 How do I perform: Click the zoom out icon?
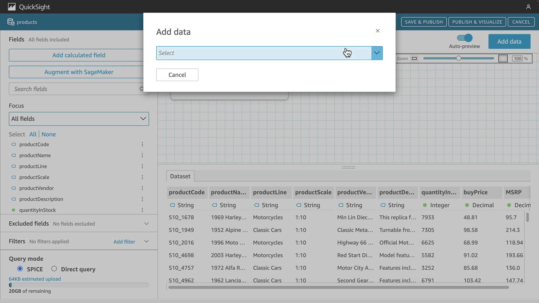(x=414, y=59)
